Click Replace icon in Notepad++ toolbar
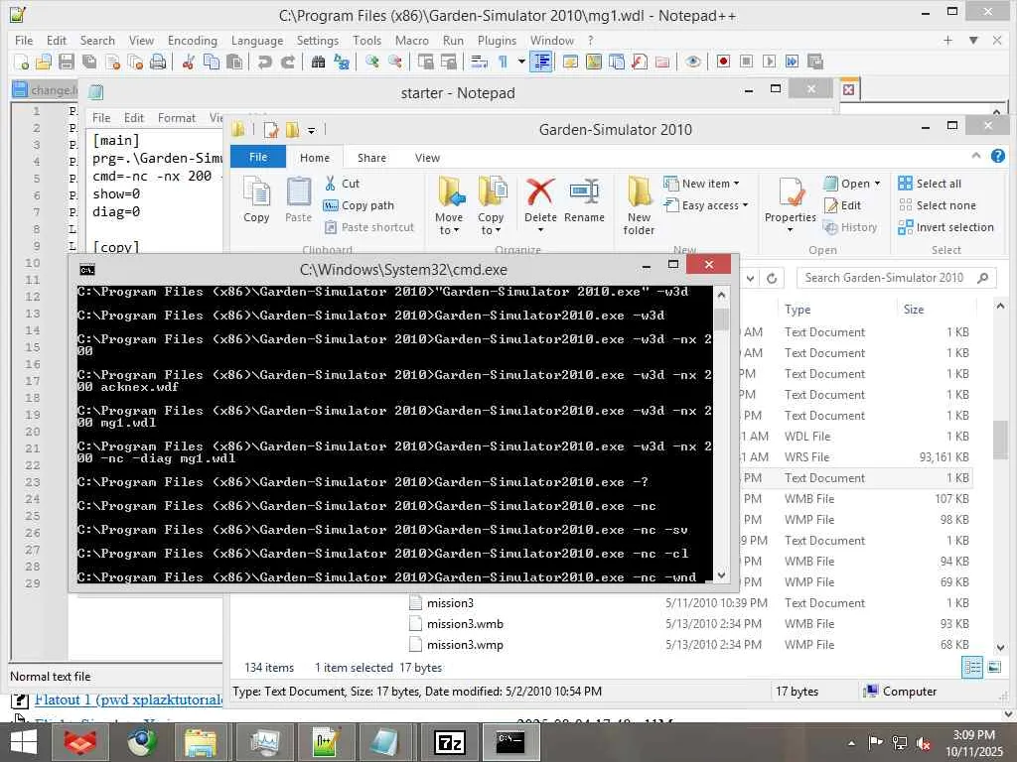The width and height of the screenshot is (1017, 762). pyautogui.click(x=342, y=63)
